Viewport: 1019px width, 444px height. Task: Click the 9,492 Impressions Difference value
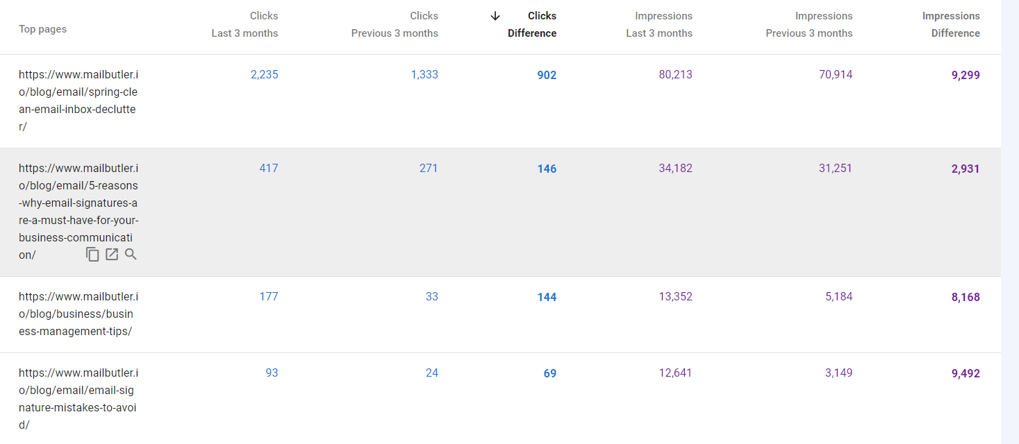(x=965, y=373)
